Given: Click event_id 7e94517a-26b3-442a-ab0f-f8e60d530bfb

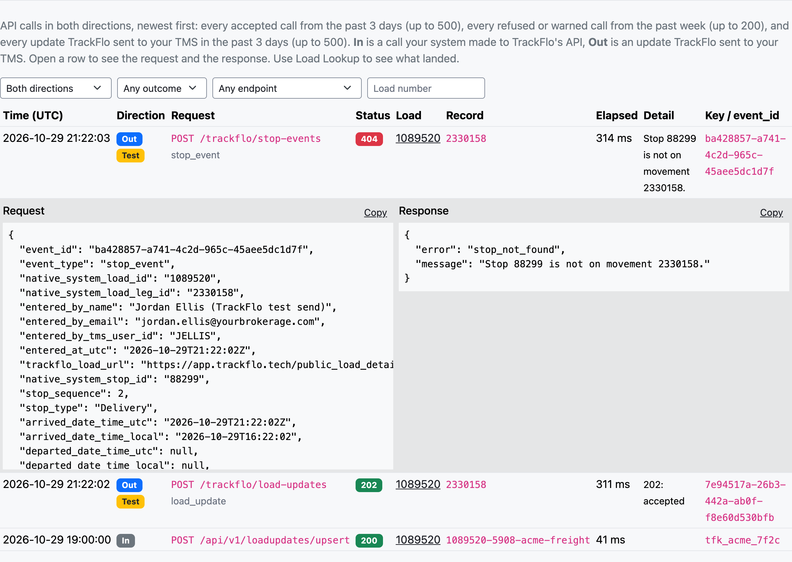Looking at the screenshot, I should (x=745, y=501).
